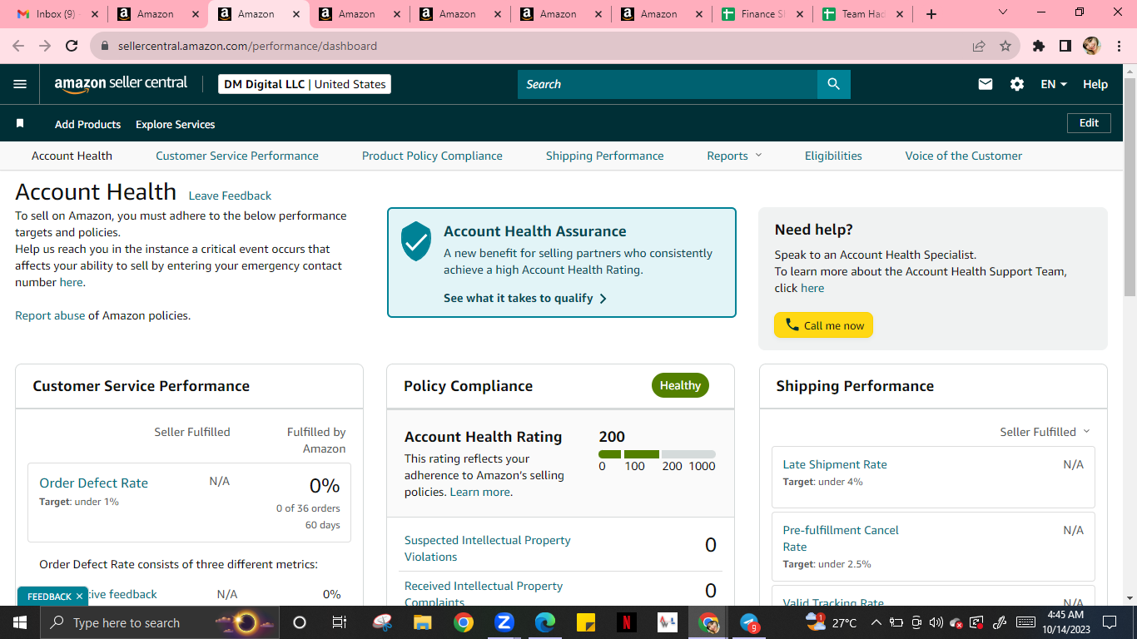The image size is (1137, 639).
Task: Open the Eligibilities tab
Action: [x=833, y=156]
